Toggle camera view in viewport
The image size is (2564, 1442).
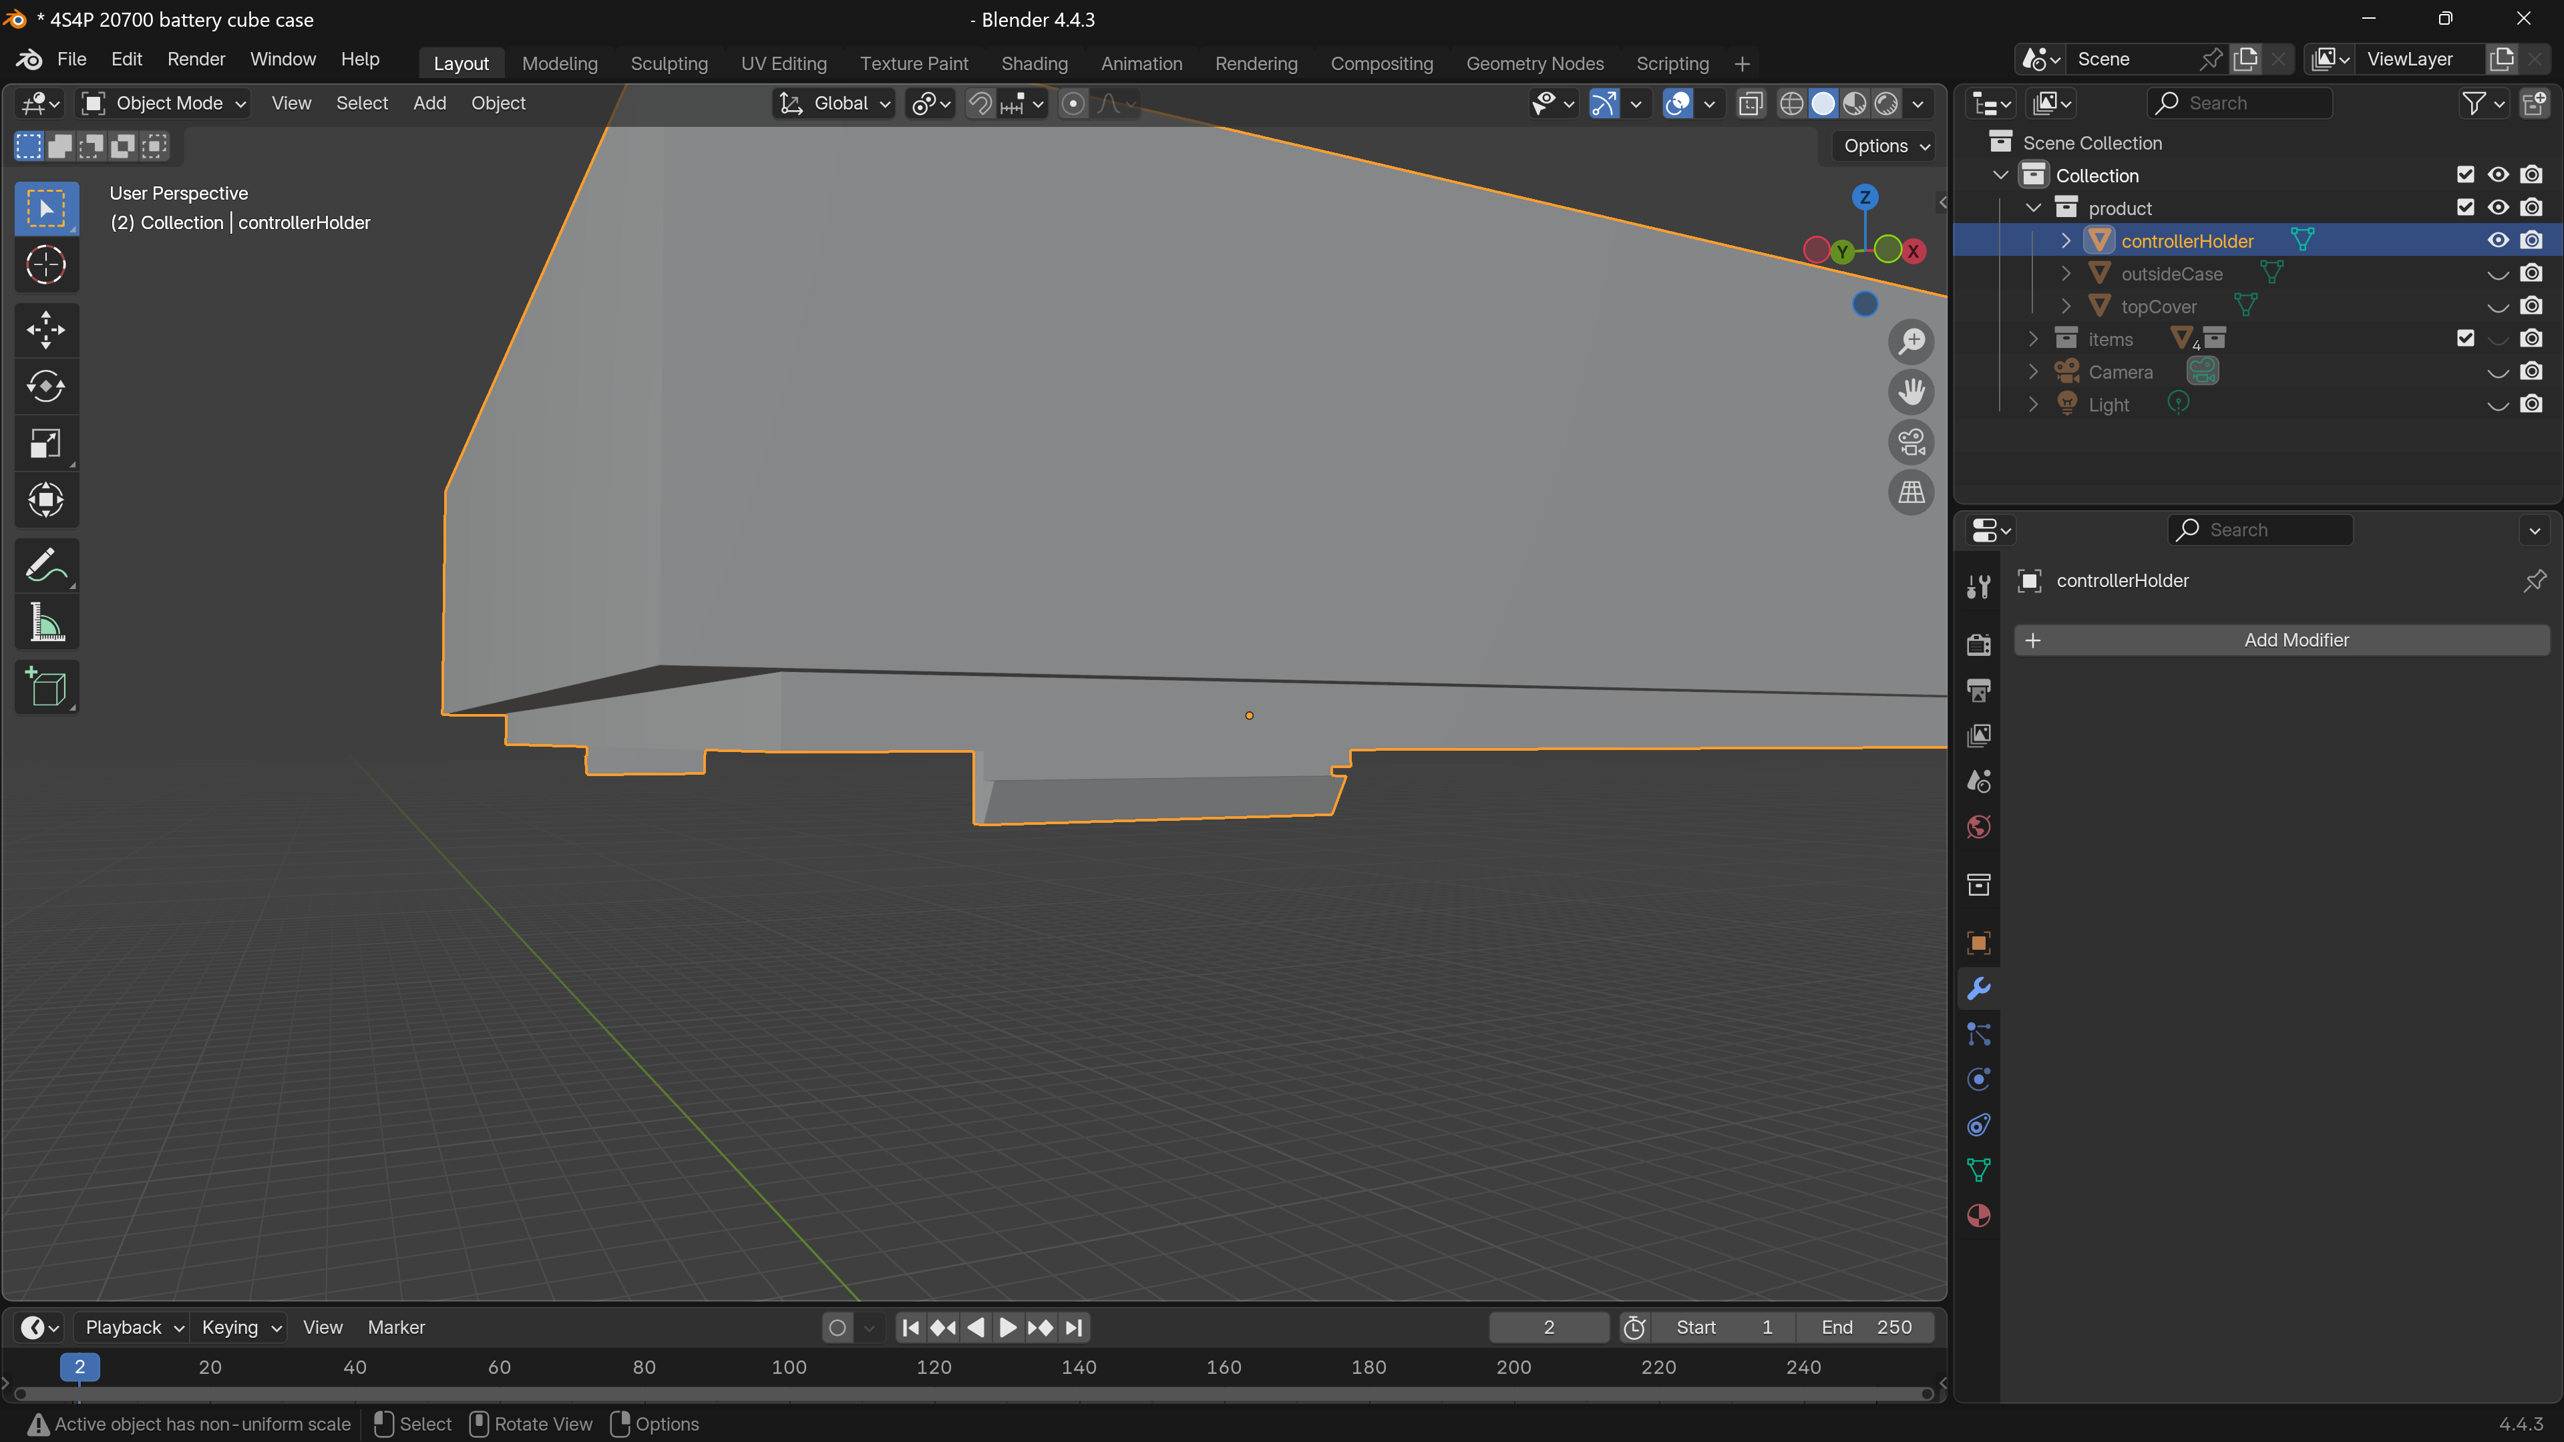[1911, 442]
